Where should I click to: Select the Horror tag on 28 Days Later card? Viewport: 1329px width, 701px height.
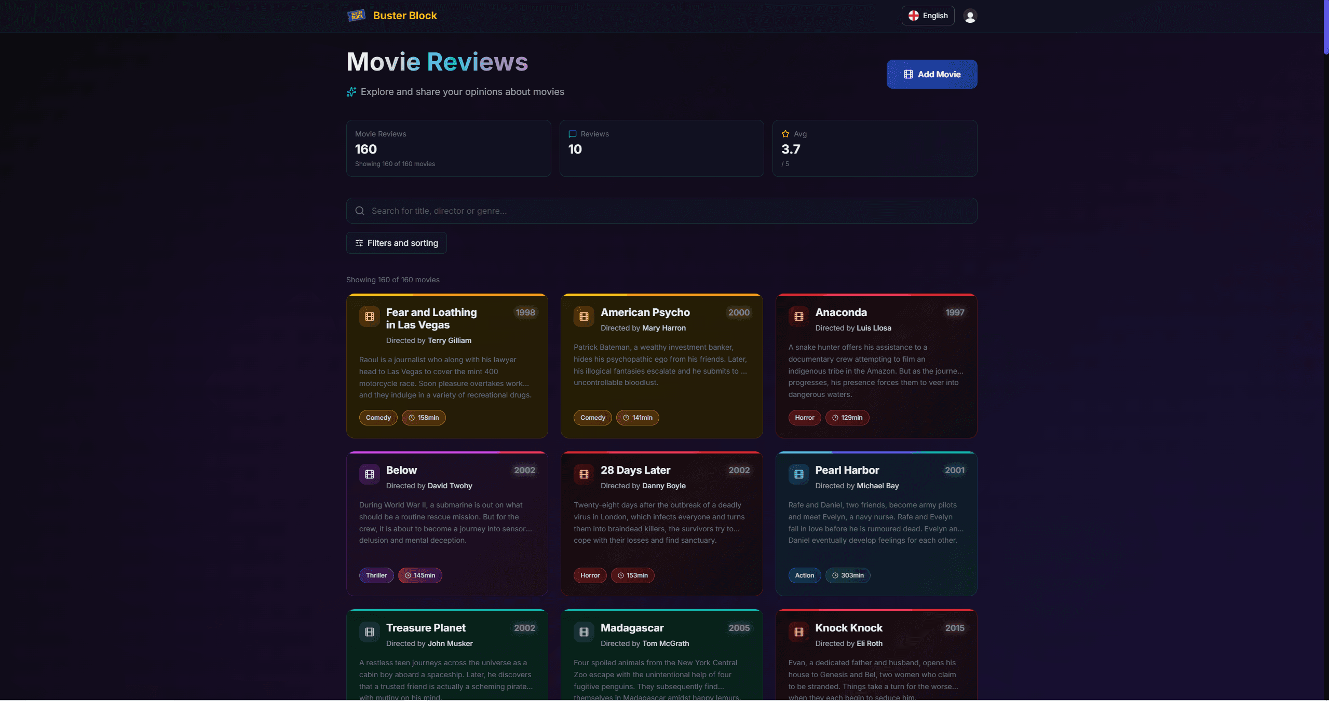[590, 575]
